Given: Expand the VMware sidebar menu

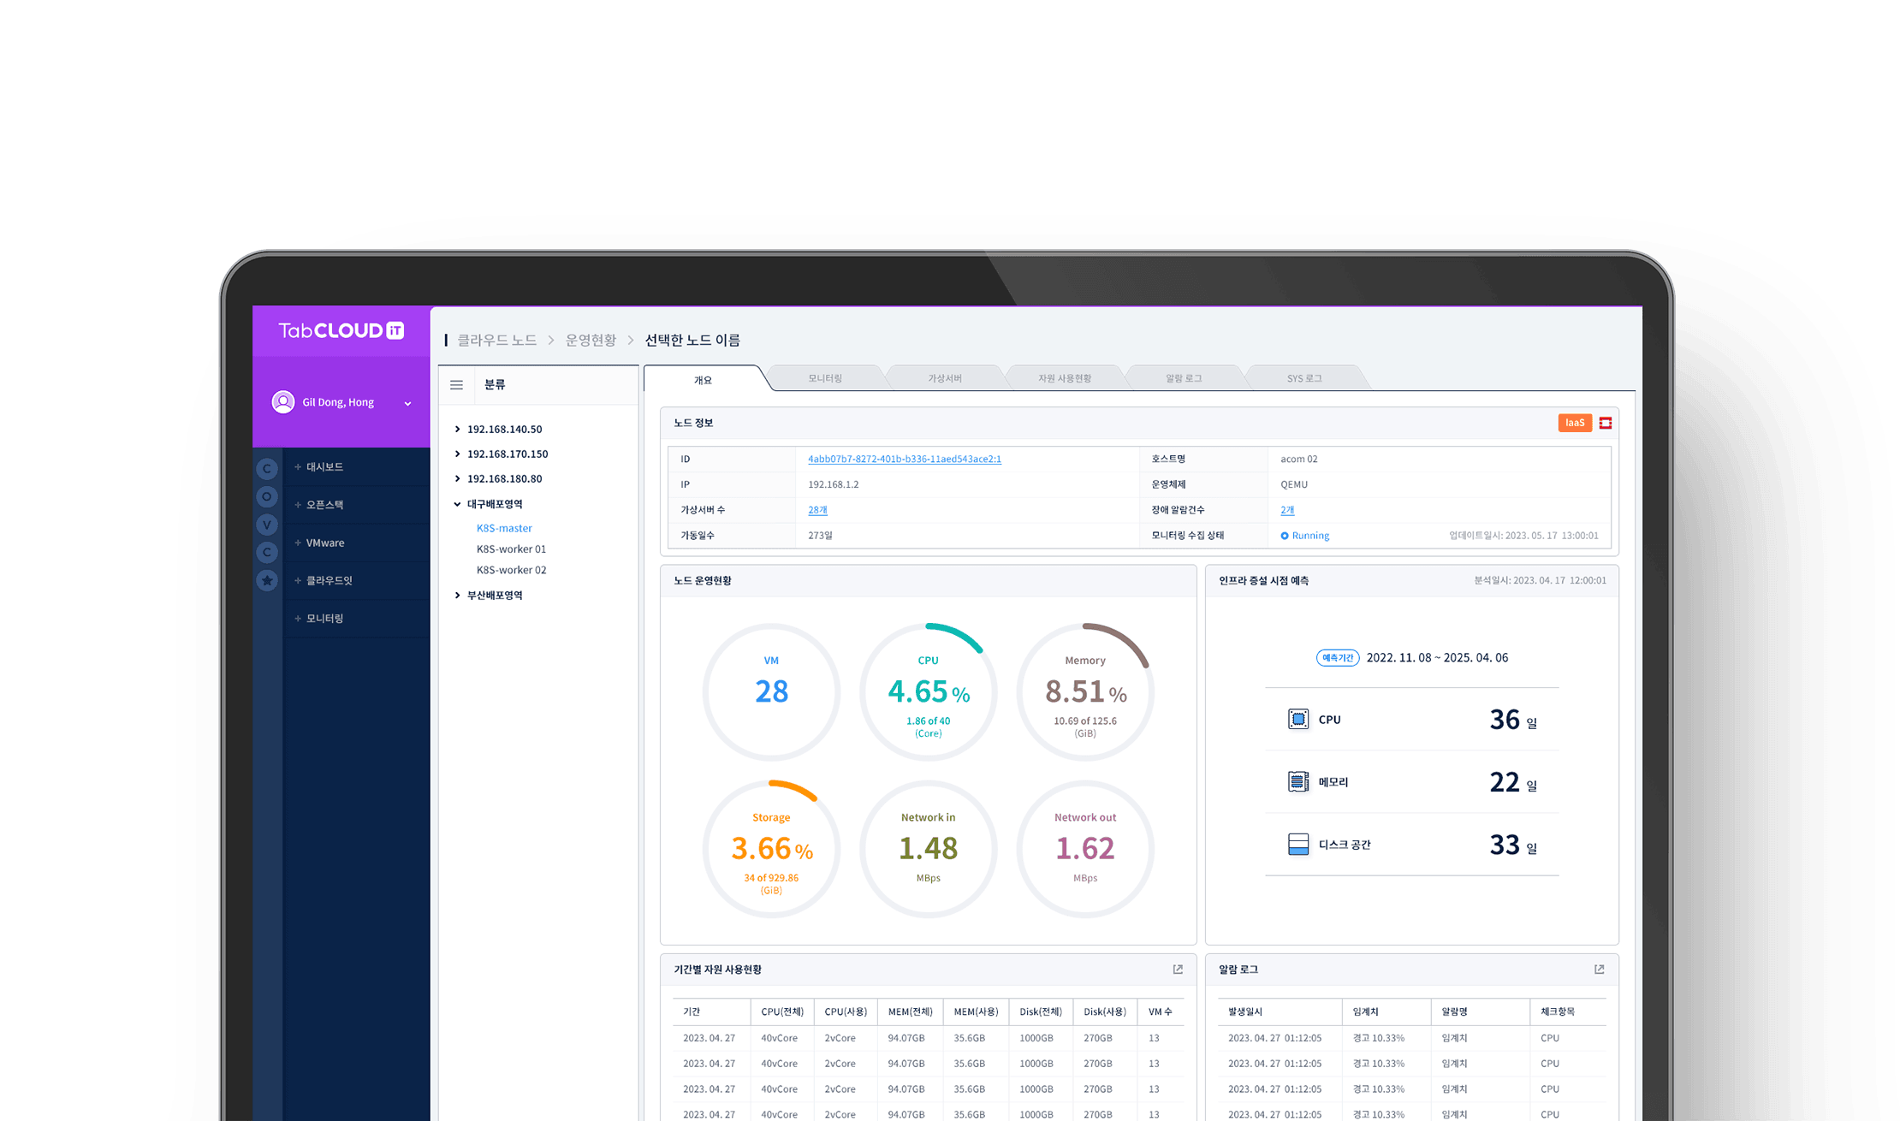Looking at the screenshot, I should (325, 543).
